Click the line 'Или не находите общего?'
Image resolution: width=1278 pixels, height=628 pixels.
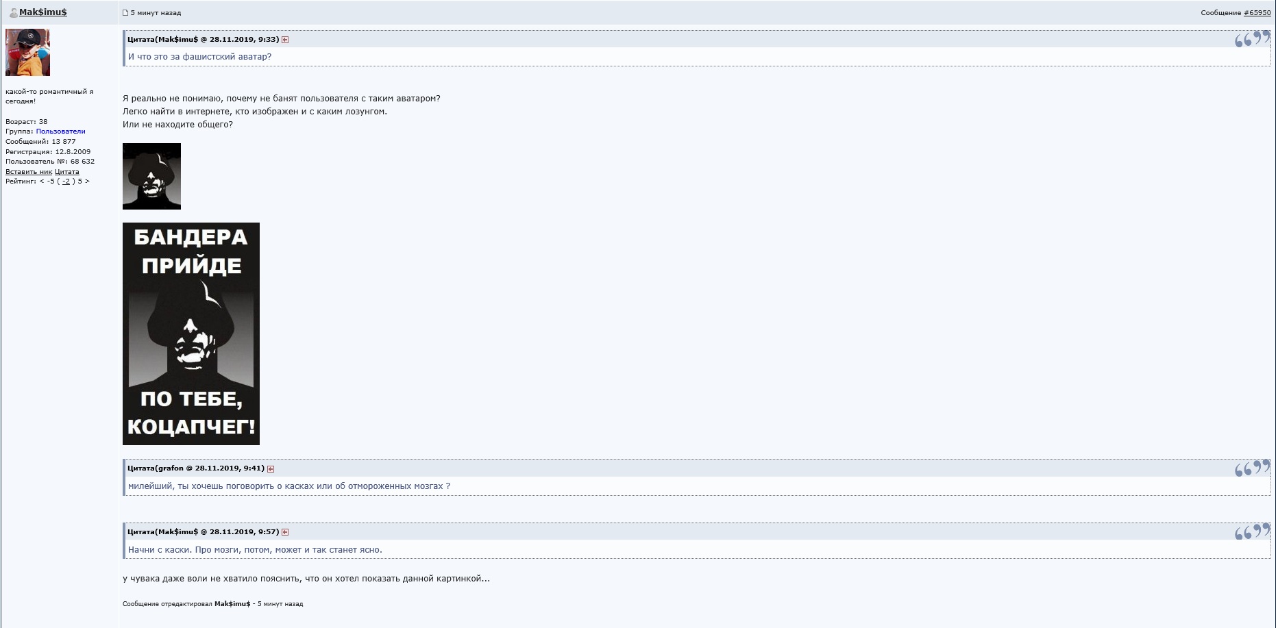click(x=177, y=125)
